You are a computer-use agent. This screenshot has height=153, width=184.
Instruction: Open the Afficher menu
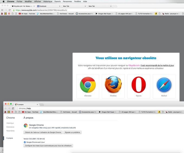tap(38, 1)
